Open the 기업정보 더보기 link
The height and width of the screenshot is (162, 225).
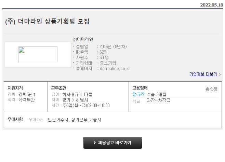203,74
